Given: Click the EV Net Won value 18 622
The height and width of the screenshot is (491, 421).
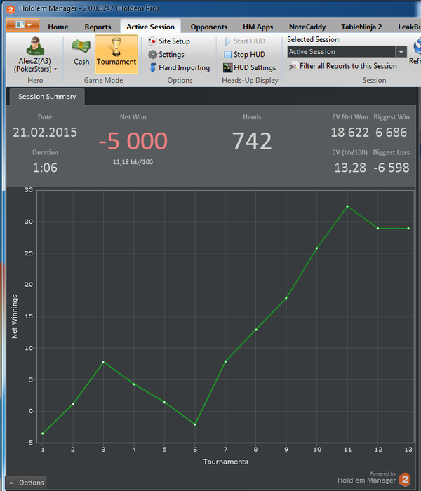Looking at the screenshot, I should point(350,133).
